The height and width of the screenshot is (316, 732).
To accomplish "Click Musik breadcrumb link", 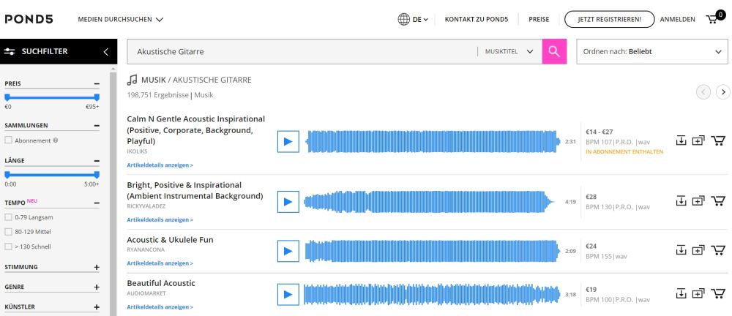I will (x=154, y=80).
